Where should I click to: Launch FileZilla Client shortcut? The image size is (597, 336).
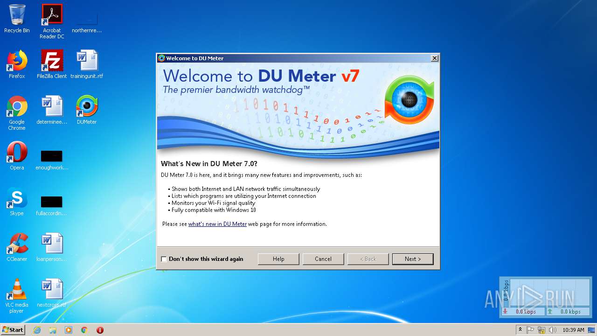[x=52, y=64]
